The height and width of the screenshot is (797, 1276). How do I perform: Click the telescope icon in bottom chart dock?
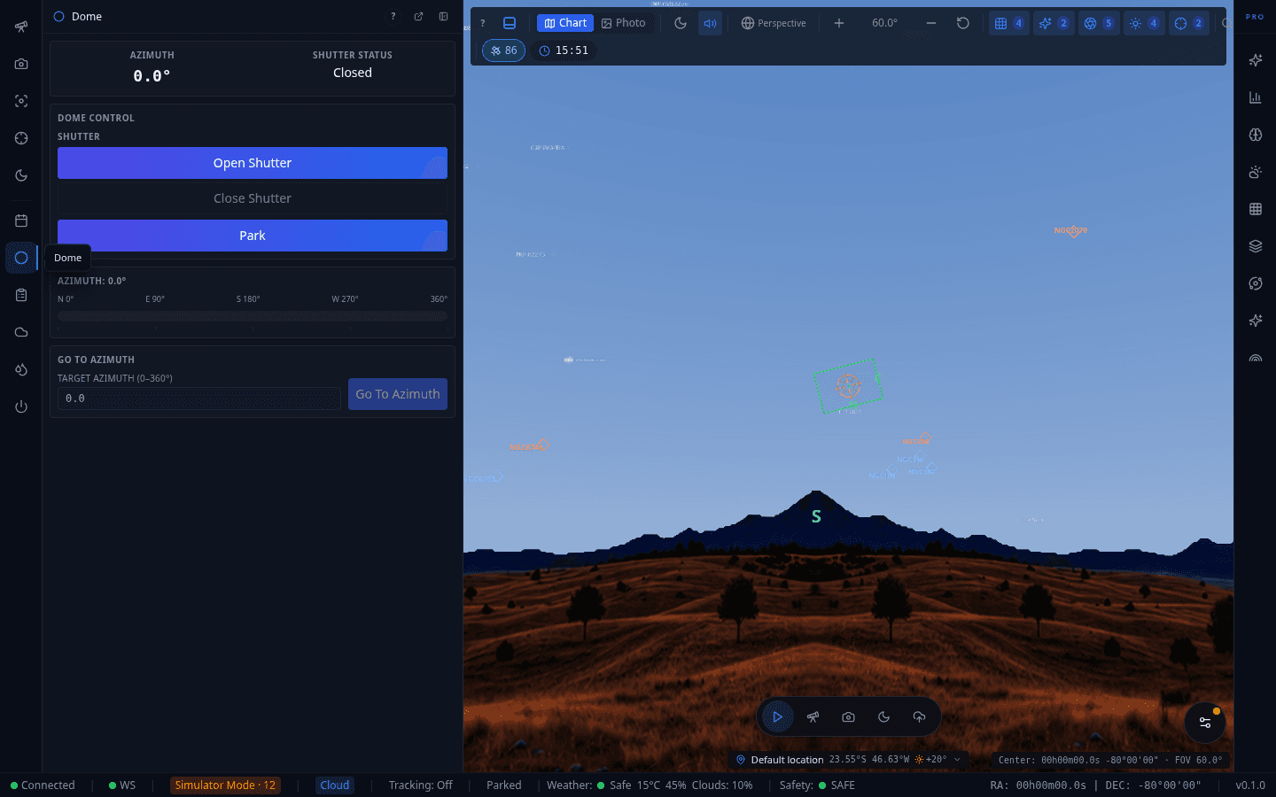click(813, 717)
